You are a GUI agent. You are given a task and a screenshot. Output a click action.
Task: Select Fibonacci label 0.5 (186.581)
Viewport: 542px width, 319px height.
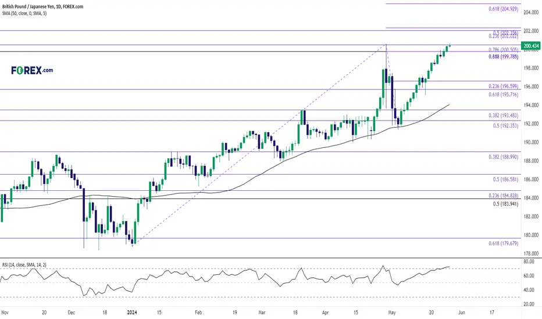[505, 179]
